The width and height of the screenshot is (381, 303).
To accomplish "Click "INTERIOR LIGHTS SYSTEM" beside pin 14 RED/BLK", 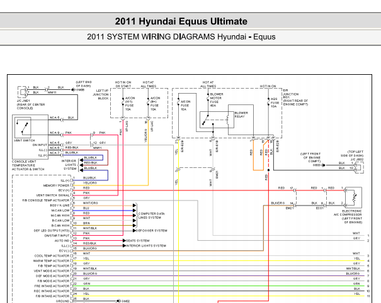I will (x=146, y=246).
